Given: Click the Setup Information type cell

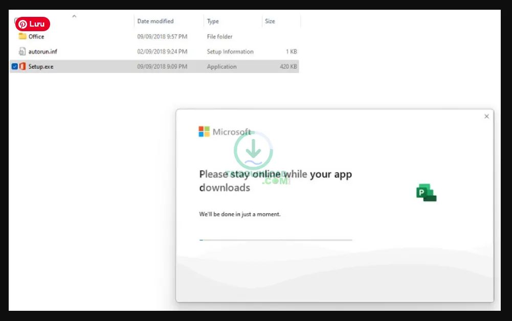Looking at the screenshot, I should tap(230, 52).
